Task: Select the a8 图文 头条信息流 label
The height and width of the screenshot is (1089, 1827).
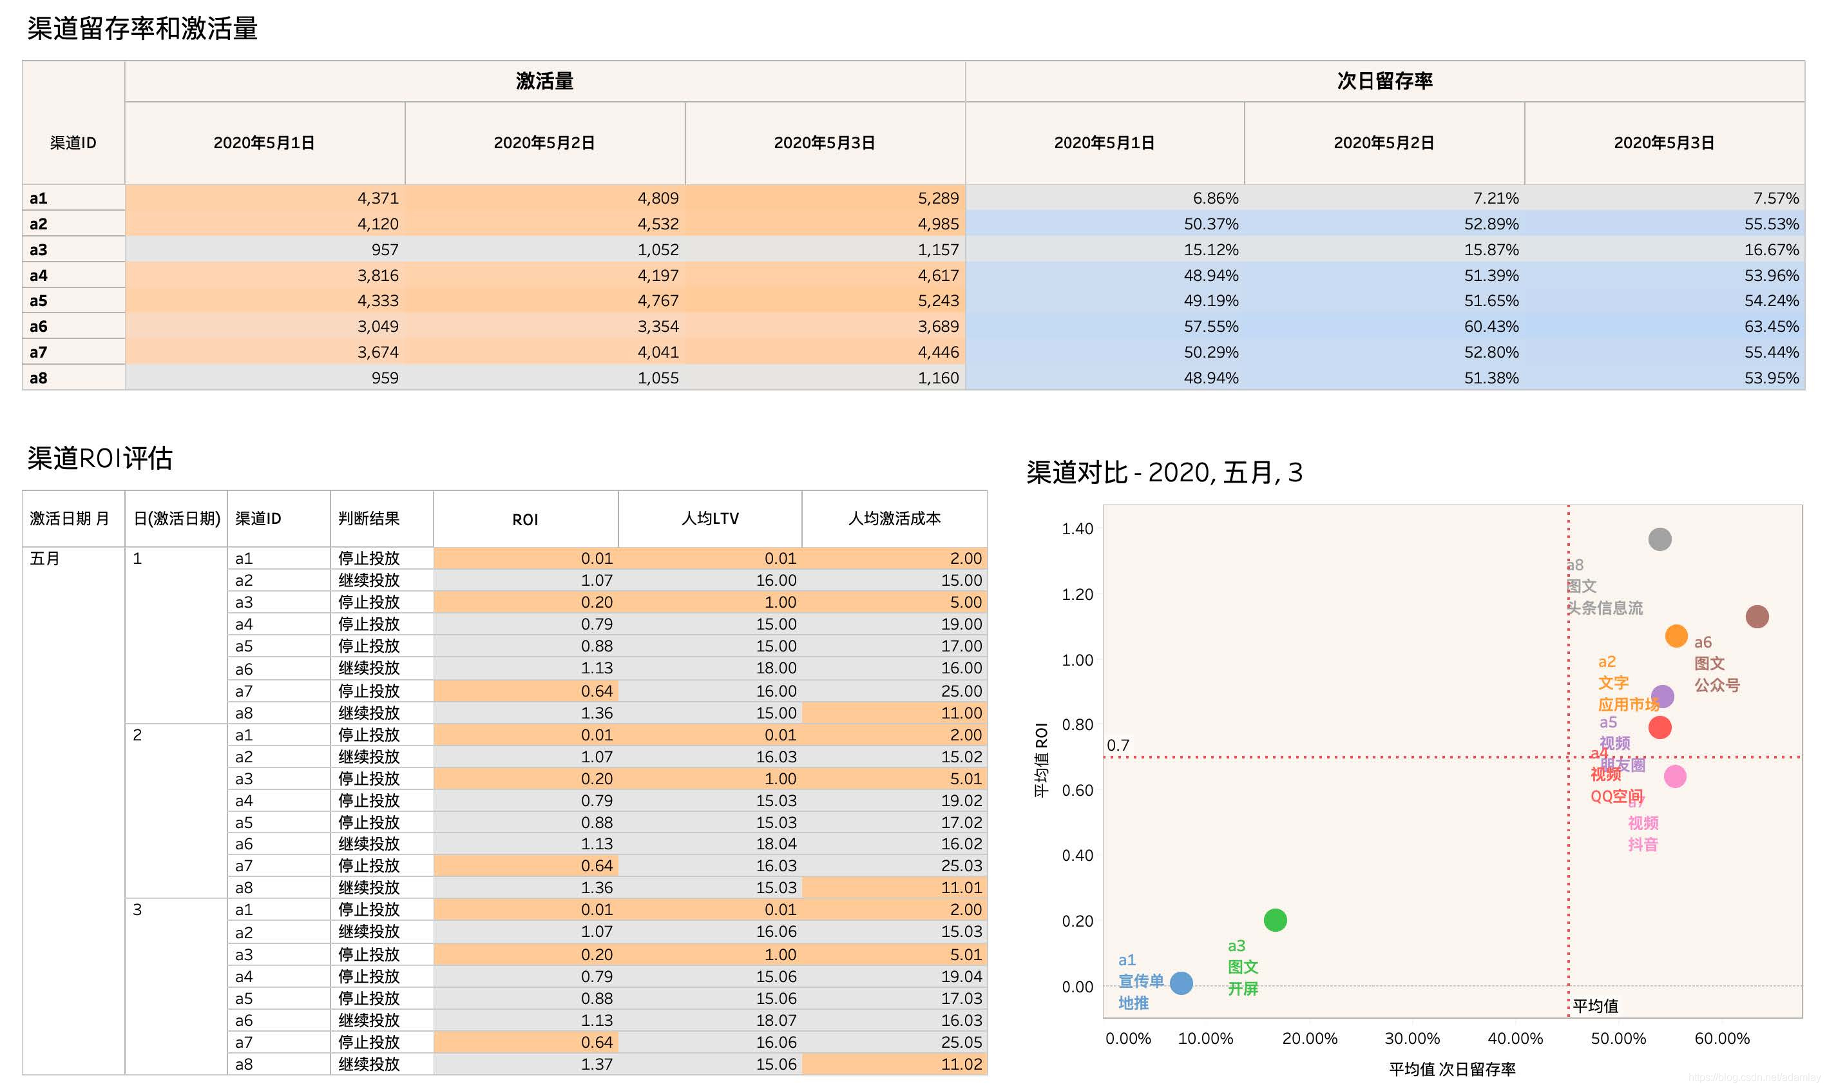Action: click(x=1603, y=586)
